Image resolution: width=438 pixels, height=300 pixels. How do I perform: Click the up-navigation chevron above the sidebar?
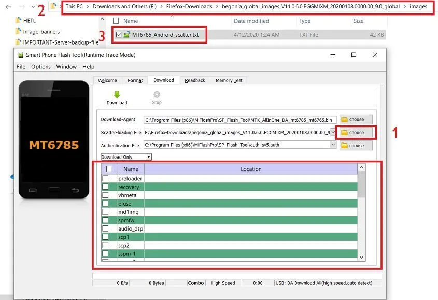103,20
